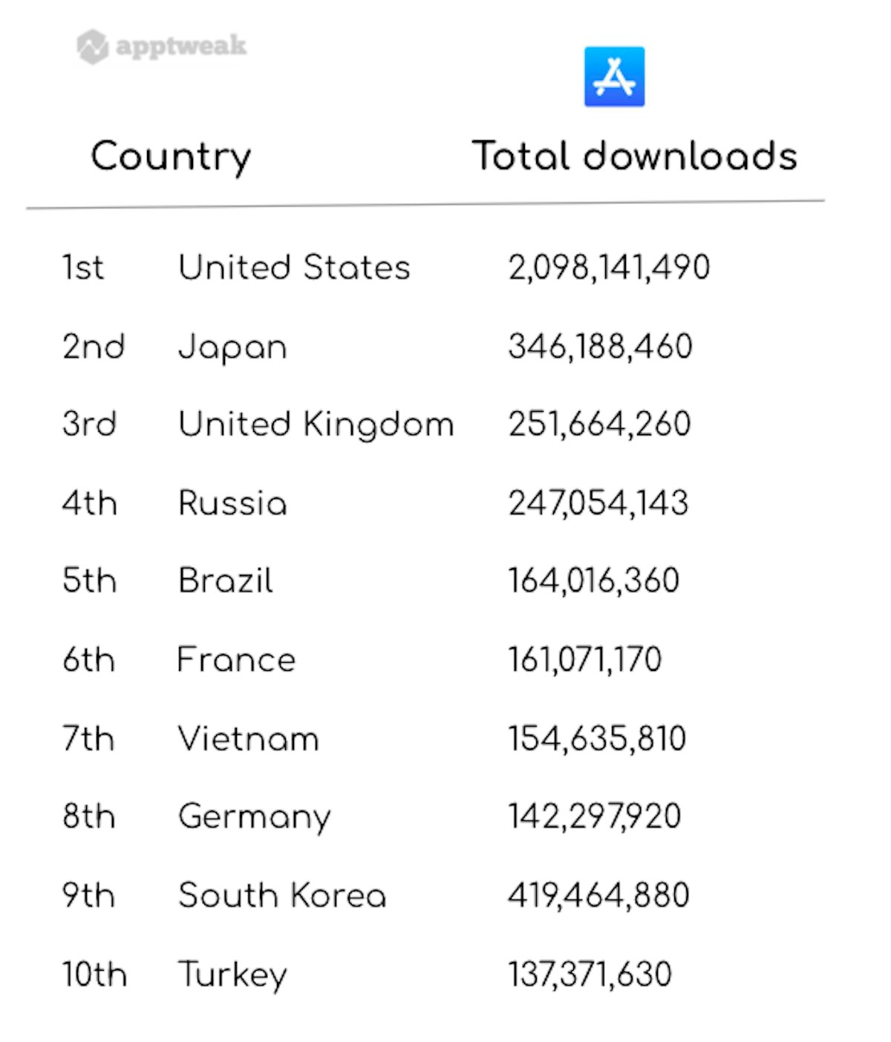Select the United Kingdom row label
This screenshot has height=1042, width=891.
coord(316,425)
